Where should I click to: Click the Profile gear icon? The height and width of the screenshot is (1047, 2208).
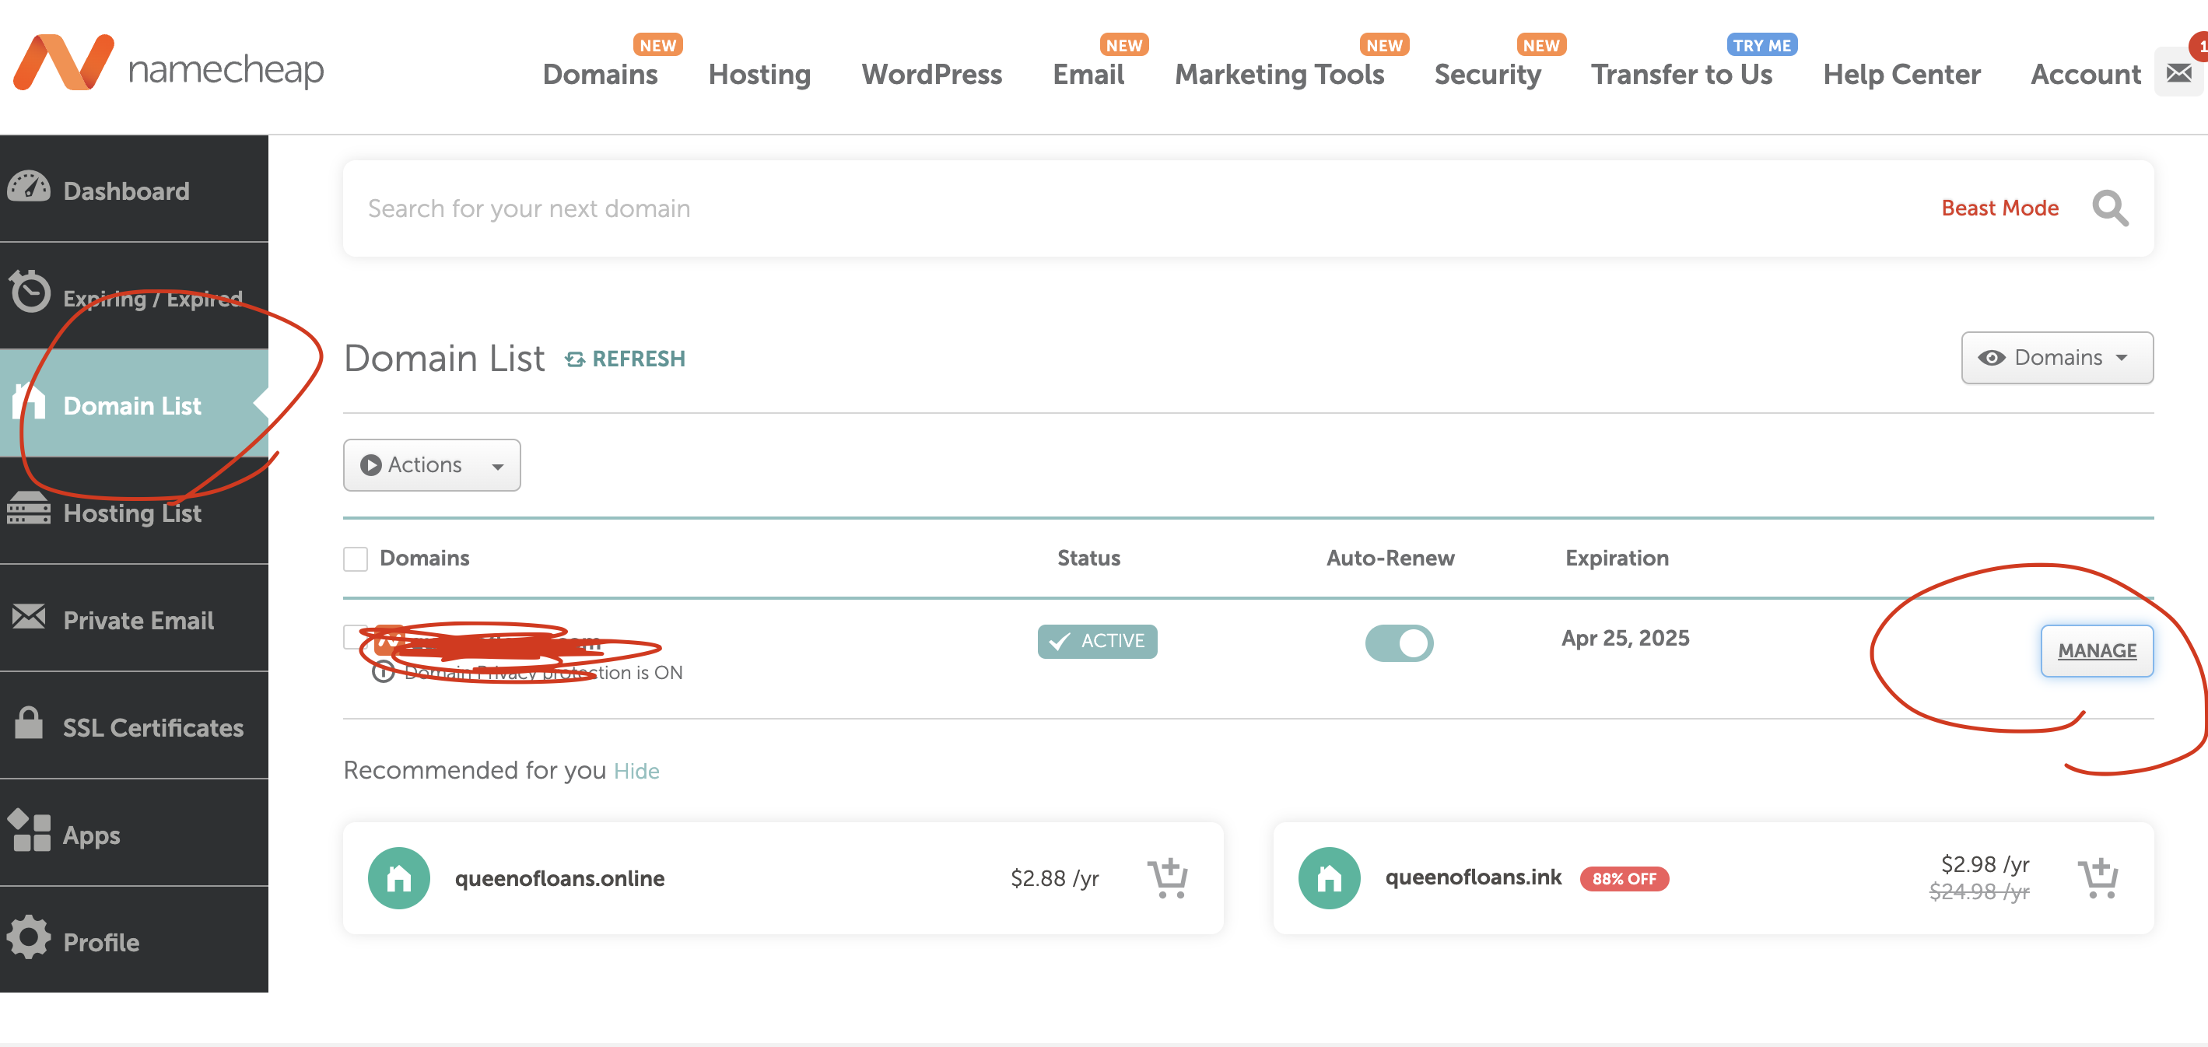(29, 938)
